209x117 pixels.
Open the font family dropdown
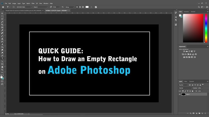coord(24,7)
